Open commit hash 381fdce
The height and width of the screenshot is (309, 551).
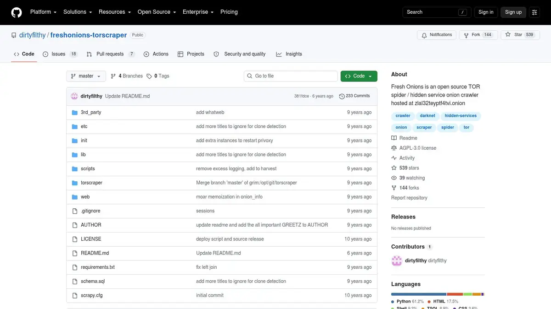tap(302, 96)
